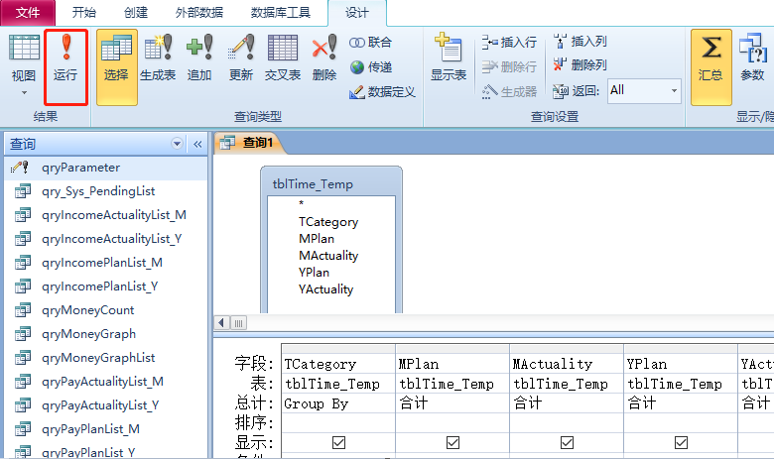This screenshot has width=774, height=459.
Task: Switch to the External Data (外部数据) tab
Action: (199, 12)
